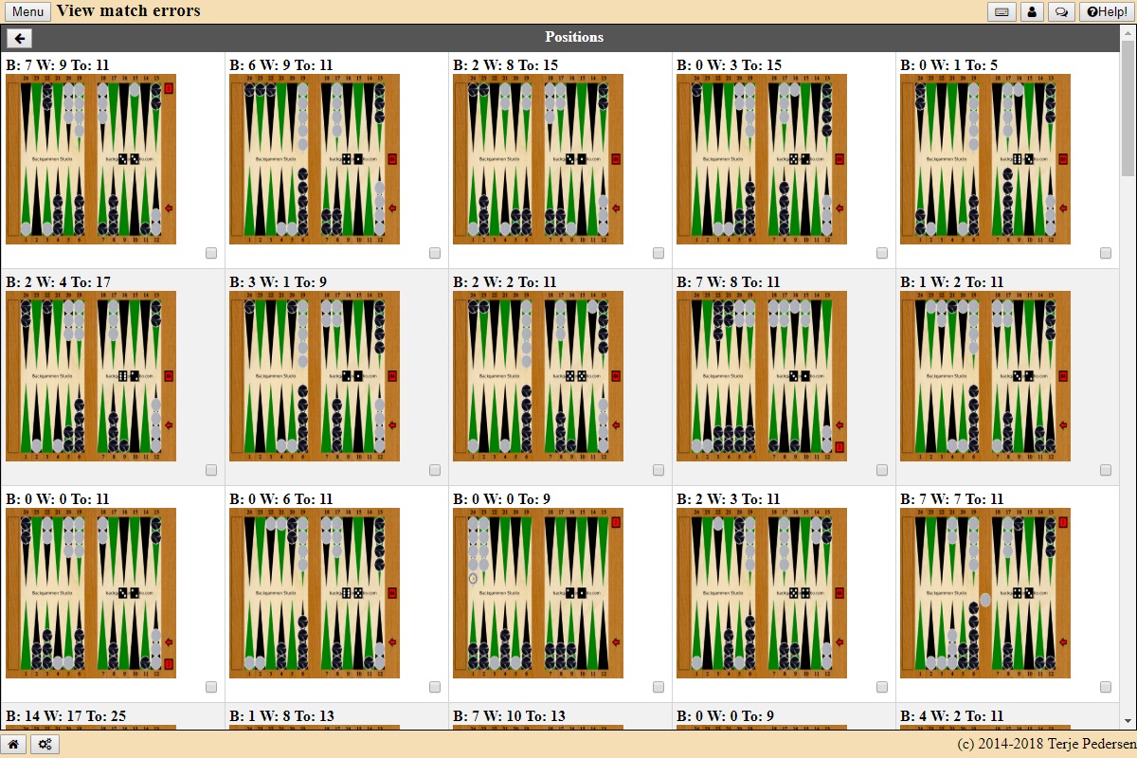Click the scrollbar down arrow
Screen dimensions: 1137x758
click(1128, 722)
